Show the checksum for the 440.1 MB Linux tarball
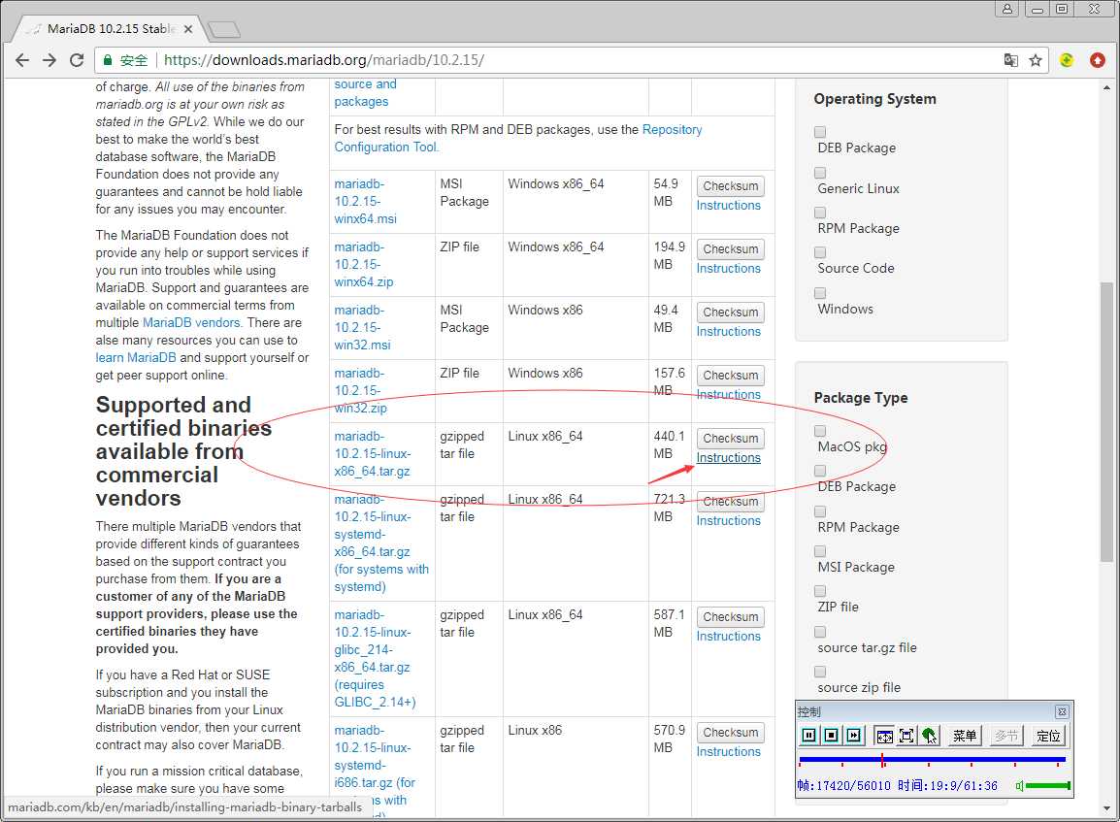Viewport: 1120px width, 822px height. pos(731,439)
